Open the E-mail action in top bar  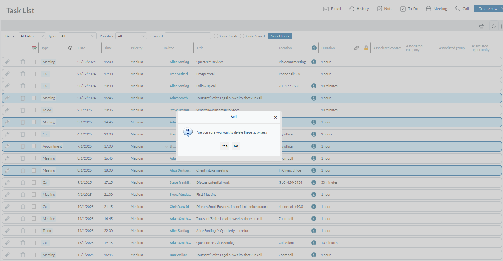coord(332,9)
